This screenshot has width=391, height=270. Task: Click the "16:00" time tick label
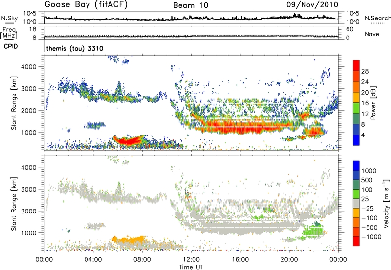pyautogui.click(x=240, y=260)
